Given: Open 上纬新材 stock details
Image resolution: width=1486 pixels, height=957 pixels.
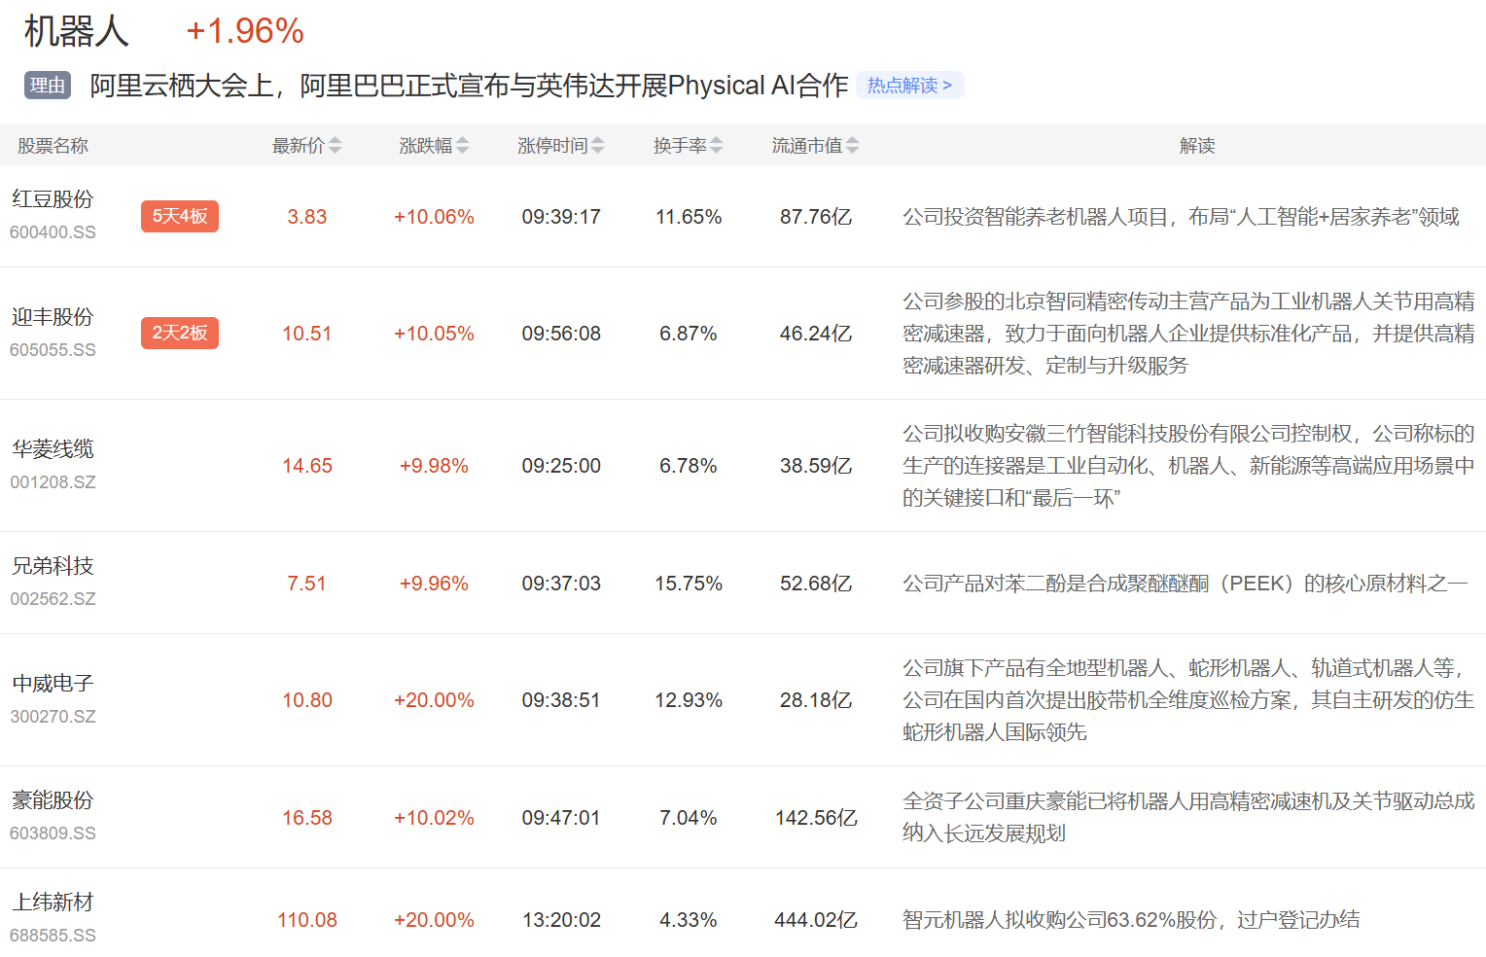Looking at the screenshot, I should click(x=53, y=903).
